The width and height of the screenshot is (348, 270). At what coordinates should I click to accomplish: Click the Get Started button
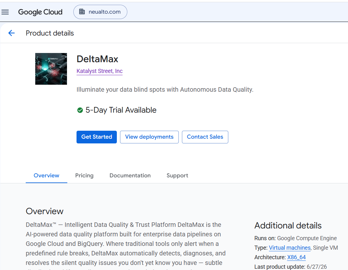click(97, 137)
